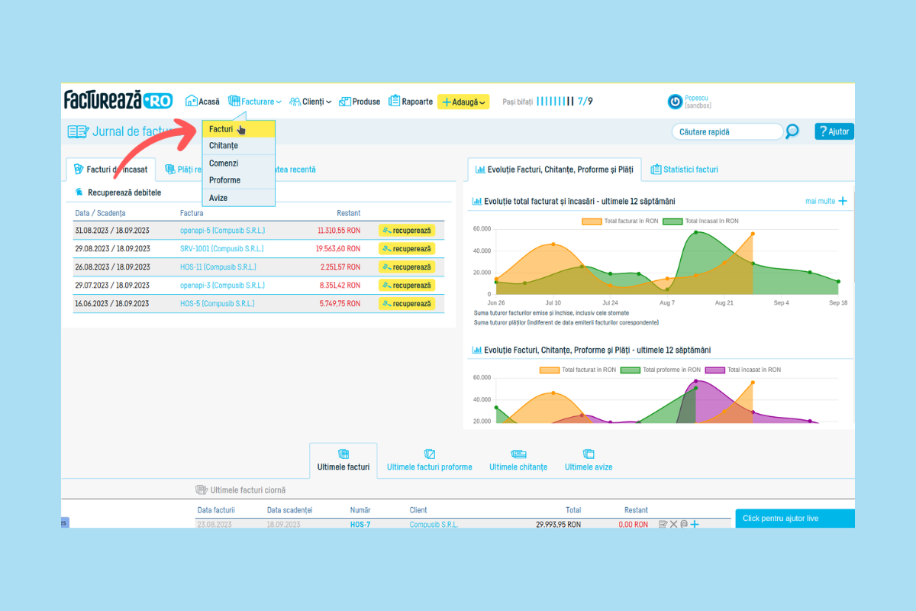The image size is (916, 611).
Task: Open Produse from the top navigation
Action: (x=360, y=102)
